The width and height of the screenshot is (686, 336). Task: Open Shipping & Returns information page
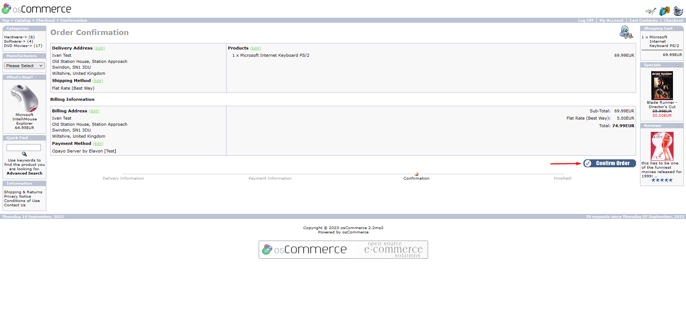click(23, 192)
